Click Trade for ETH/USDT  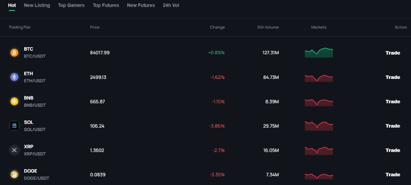click(x=393, y=77)
